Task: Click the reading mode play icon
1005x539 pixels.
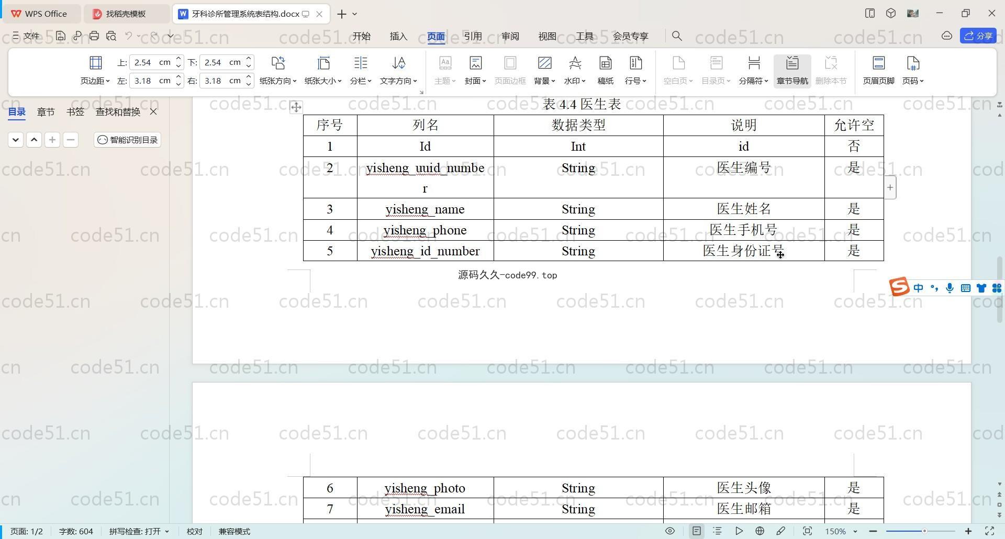Action: [739, 531]
